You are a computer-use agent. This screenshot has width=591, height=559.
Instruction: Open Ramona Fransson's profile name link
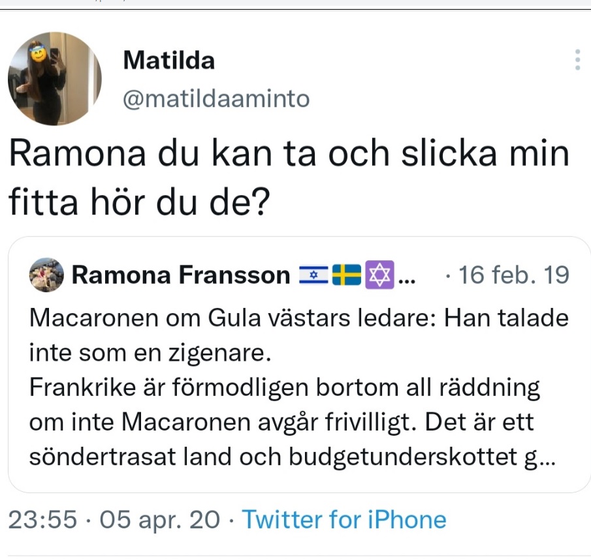pos(180,275)
